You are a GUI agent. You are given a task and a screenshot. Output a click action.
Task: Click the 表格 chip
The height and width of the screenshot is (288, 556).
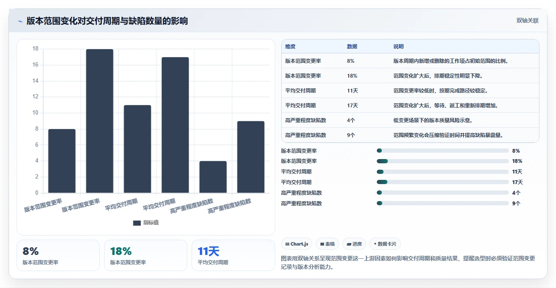click(327, 244)
